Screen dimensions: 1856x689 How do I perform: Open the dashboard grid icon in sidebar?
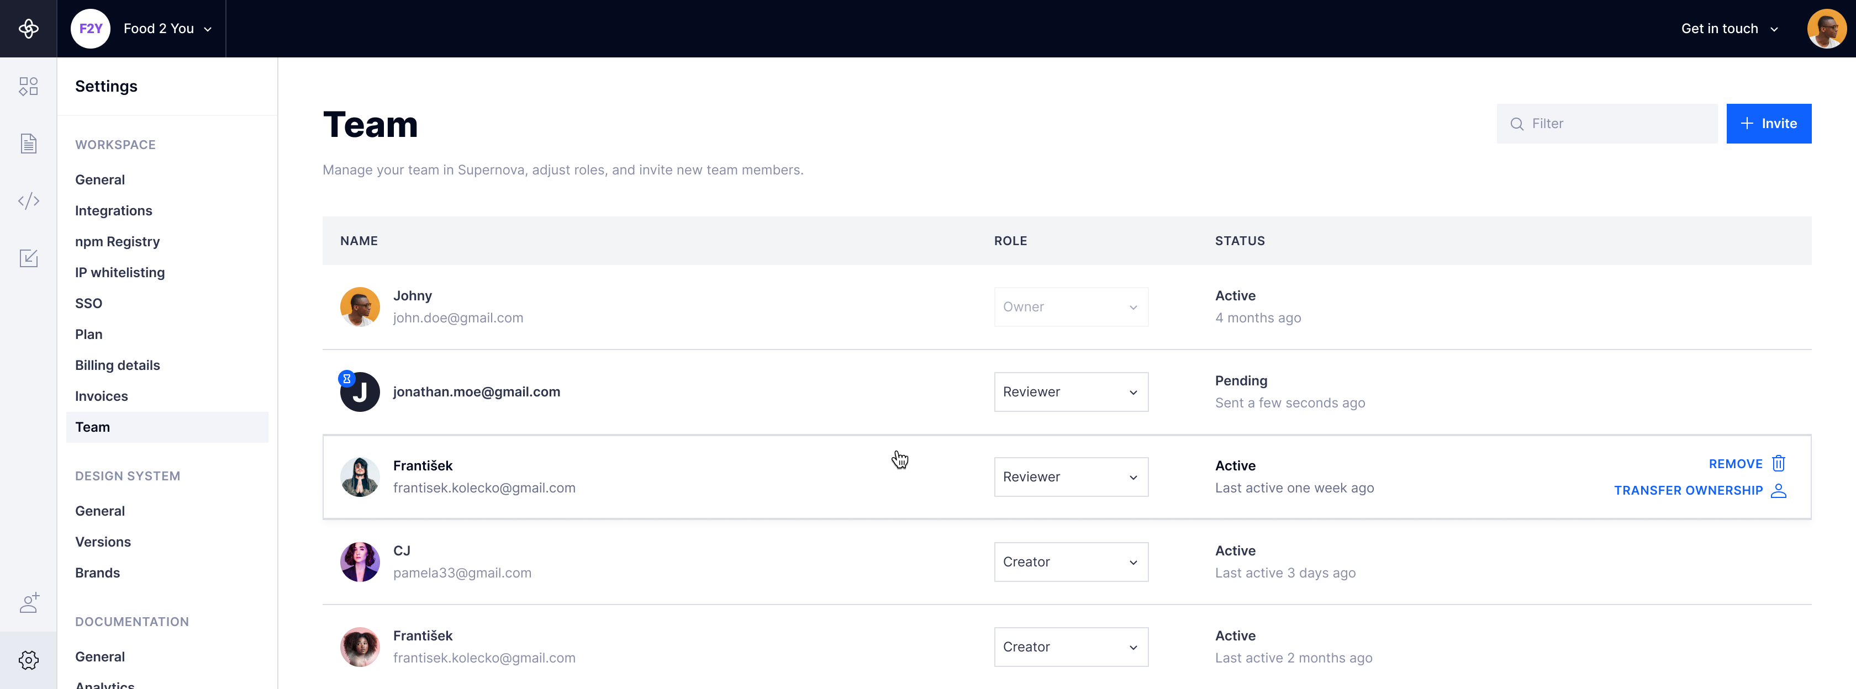pyautogui.click(x=28, y=86)
